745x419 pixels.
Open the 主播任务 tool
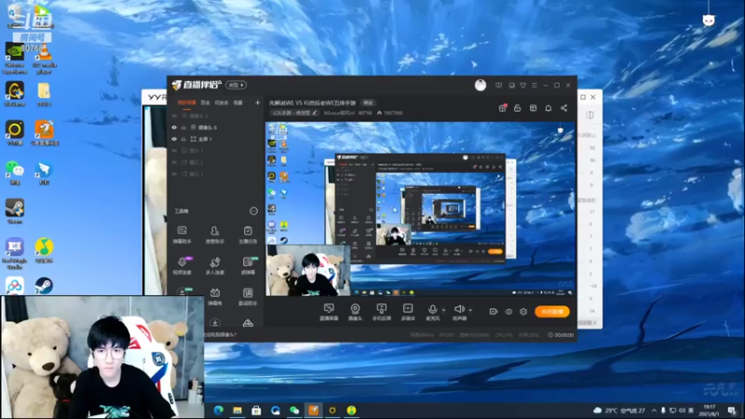coord(248,235)
